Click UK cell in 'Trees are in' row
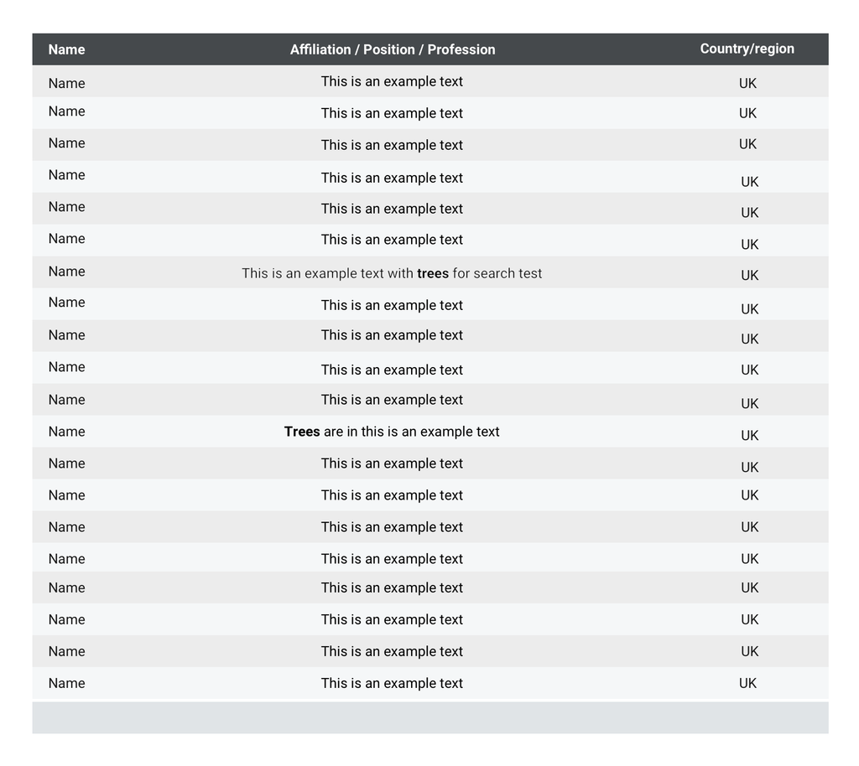Screen dimensions: 859x766 749,436
